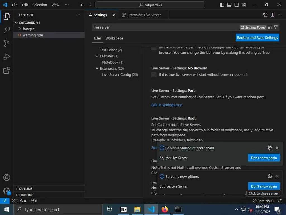Open Settings JSON file icon

click(x=265, y=15)
